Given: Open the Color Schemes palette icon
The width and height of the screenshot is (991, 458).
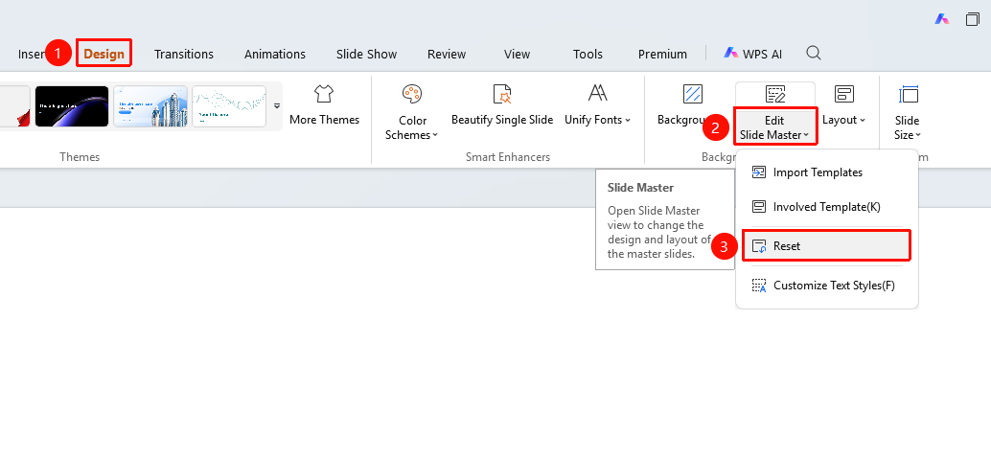Looking at the screenshot, I should [x=411, y=94].
